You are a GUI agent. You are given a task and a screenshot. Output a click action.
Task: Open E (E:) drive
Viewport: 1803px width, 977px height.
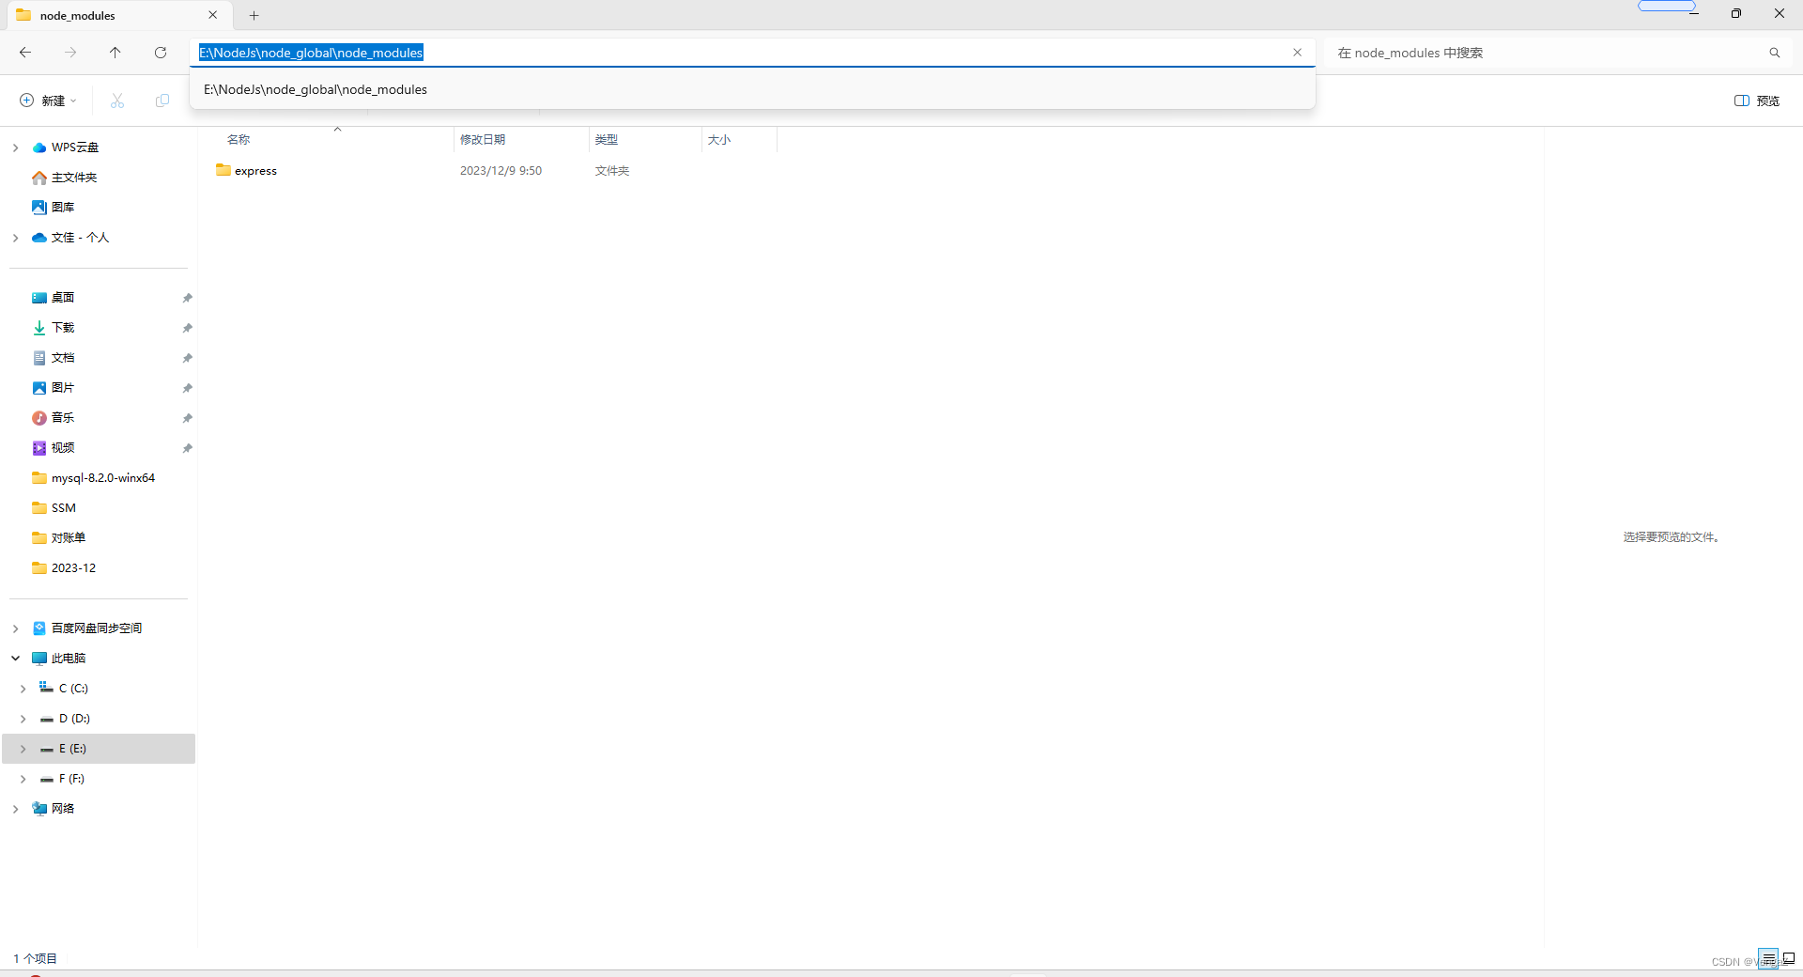coord(72,749)
